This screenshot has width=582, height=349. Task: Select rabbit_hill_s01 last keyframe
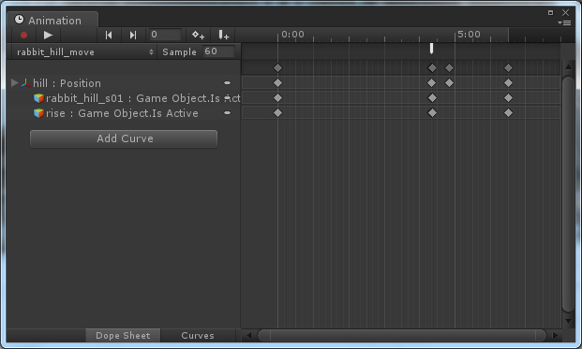[508, 98]
